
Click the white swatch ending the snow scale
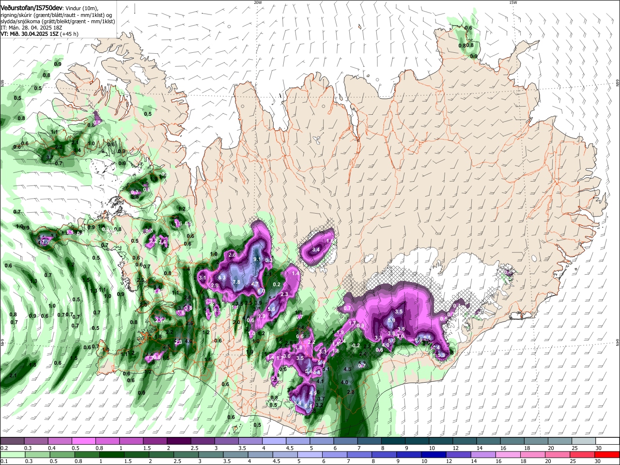point(607,441)
